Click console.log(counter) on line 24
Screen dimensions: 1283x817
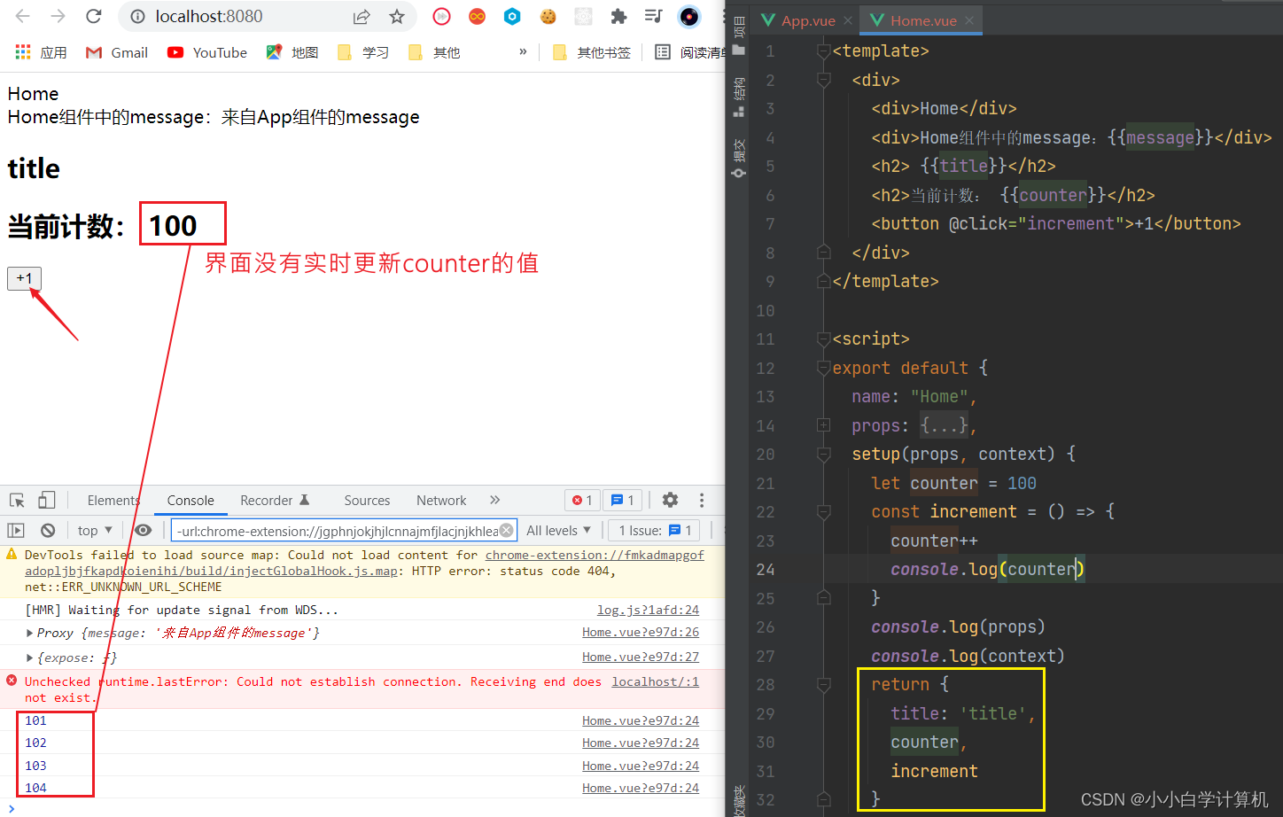pyautogui.click(x=987, y=569)
